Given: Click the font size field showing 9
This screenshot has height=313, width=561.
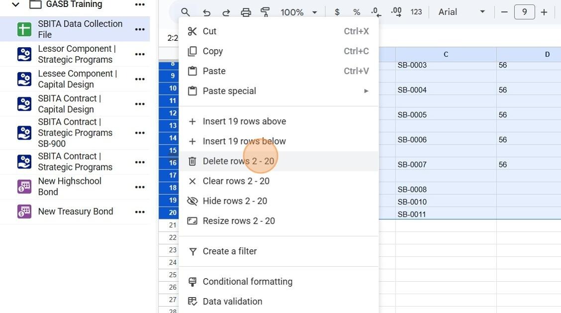Looking at the screenshot, I should pos(525,12).
